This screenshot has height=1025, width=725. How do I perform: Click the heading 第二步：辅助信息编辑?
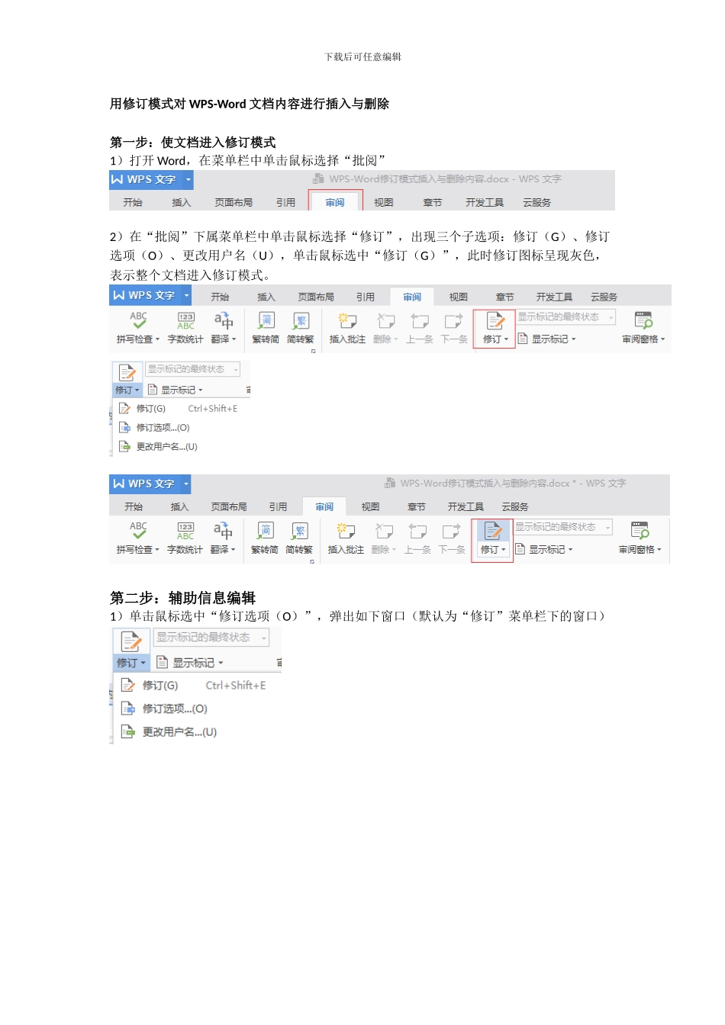(x=182, y=598)
